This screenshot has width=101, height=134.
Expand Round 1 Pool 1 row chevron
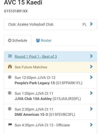[x=91, y=56]
